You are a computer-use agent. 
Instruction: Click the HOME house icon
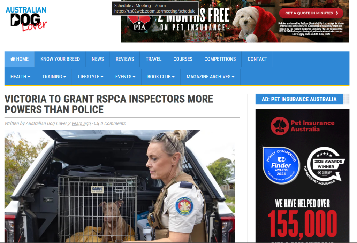pyautogui.click(x=13, y=59)
